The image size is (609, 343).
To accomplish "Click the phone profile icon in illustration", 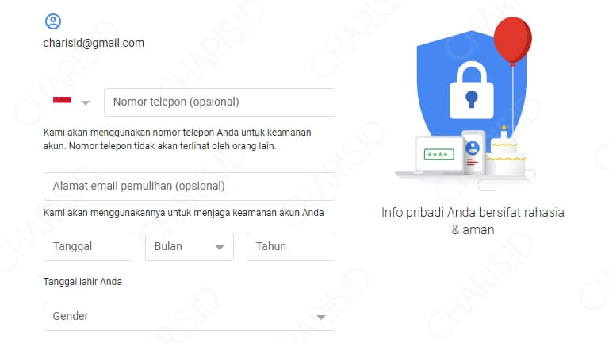I will [473, 148].
